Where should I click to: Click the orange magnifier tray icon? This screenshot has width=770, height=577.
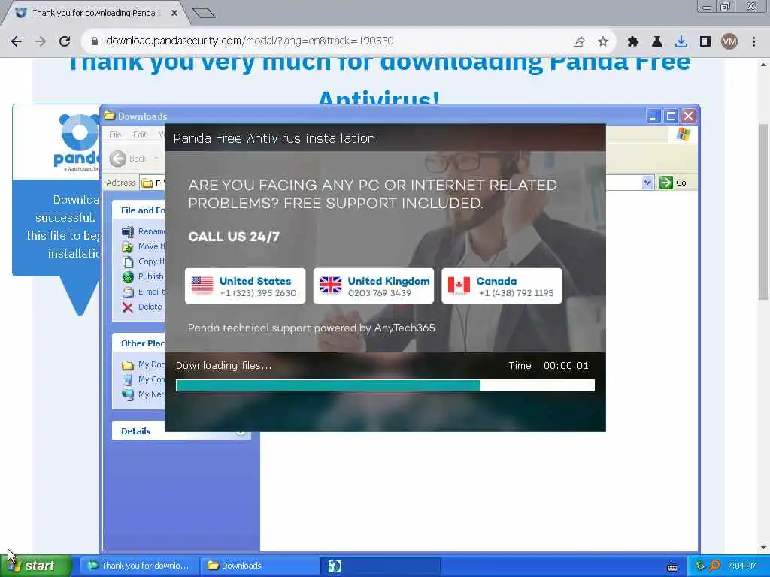point(715,566)
